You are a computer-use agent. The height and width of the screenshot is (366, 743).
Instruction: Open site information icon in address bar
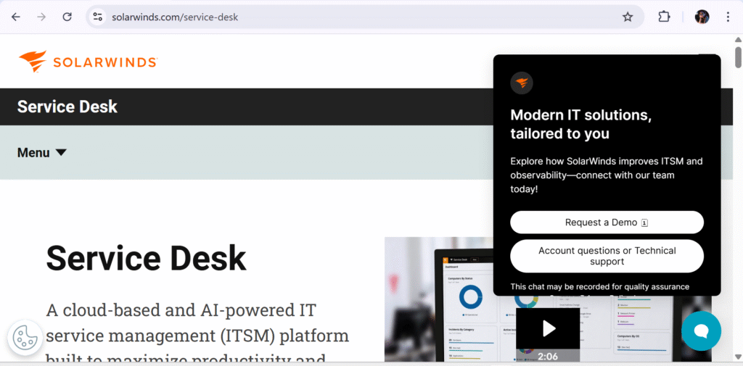click(x=98, y=17)
